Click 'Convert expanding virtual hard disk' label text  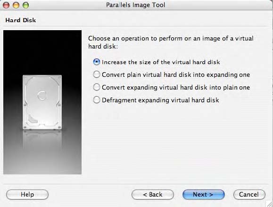[176, 87]
